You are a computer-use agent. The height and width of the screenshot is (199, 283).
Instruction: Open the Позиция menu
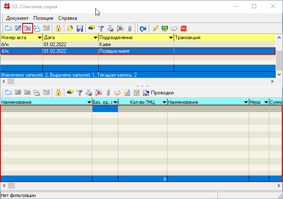pos(43,18)
